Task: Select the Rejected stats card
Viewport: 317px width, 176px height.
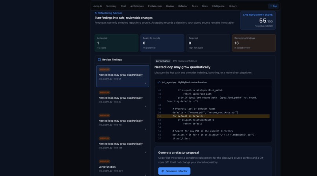Action: coord(208,43)
